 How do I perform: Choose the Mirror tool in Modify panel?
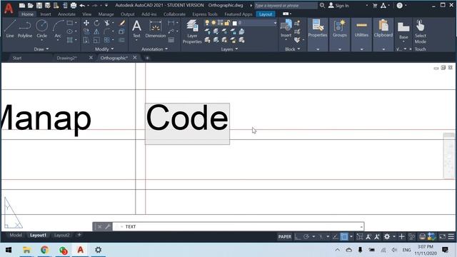[96, 31]
